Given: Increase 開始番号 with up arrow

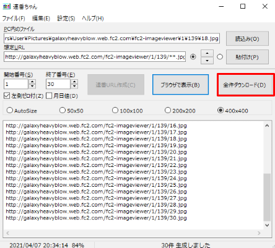Looking at the screenshot, I should [x=32, y=82].
